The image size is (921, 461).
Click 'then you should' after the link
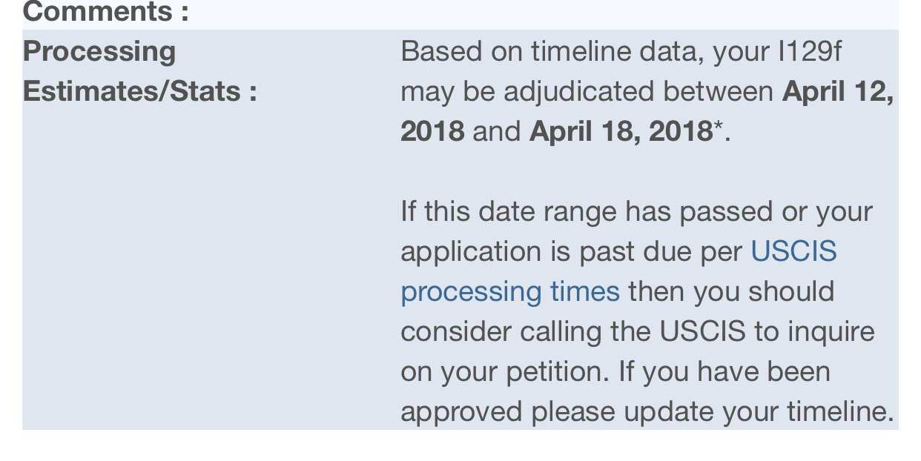tap(731, 291)
